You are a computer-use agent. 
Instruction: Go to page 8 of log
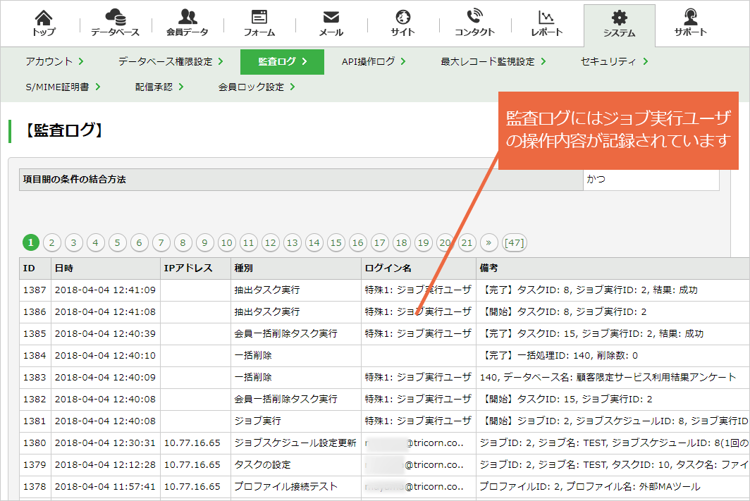[183, 243]
